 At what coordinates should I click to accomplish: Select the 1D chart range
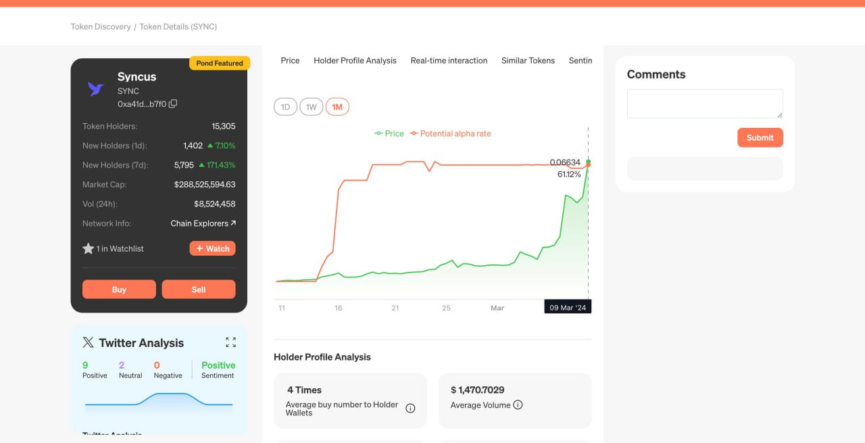[x=285, y=107]
